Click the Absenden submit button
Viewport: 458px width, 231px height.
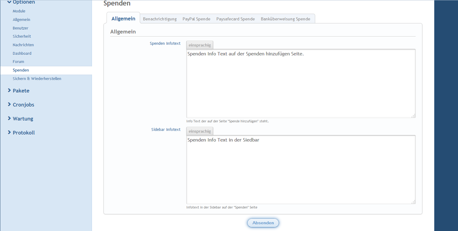point(263,223)
